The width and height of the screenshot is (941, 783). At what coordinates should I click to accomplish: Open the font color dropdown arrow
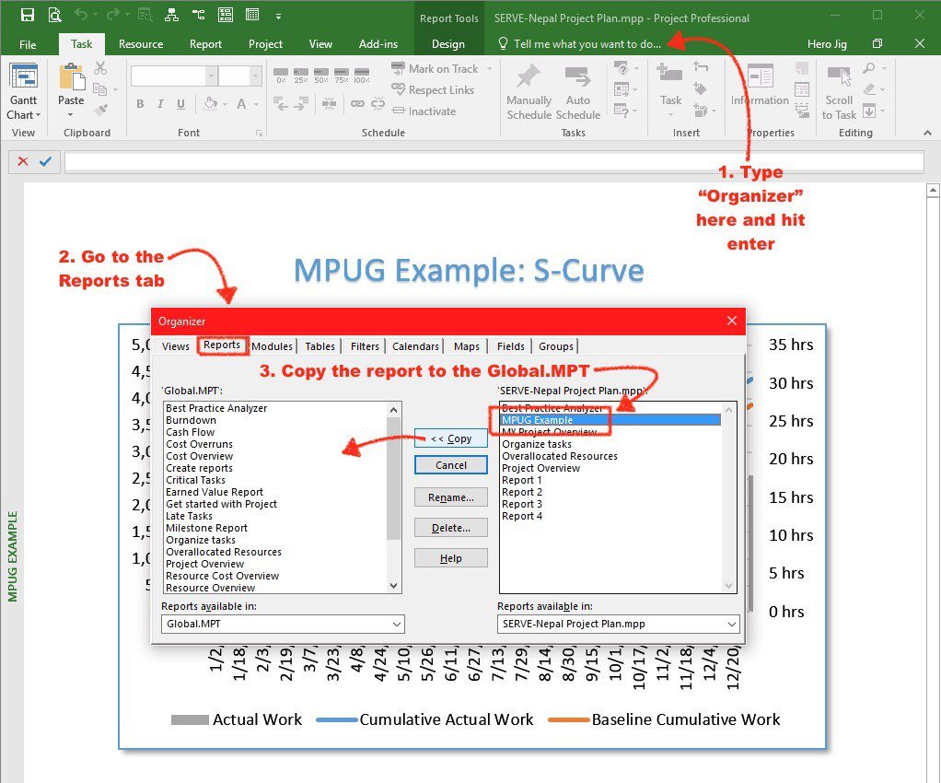click(x=256, y=104)
